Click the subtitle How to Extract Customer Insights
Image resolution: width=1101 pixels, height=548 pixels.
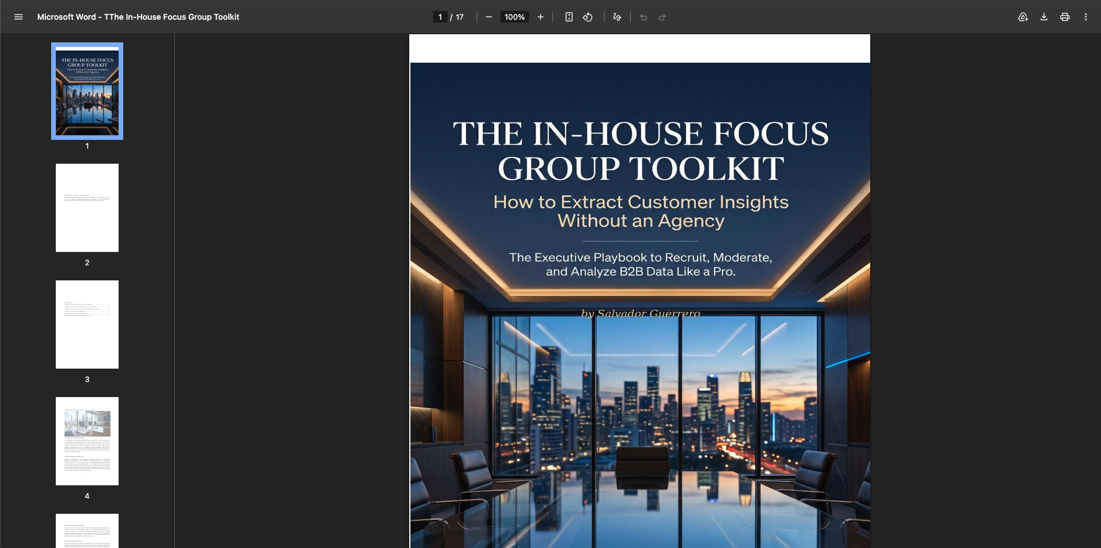(x=641, y=202)
